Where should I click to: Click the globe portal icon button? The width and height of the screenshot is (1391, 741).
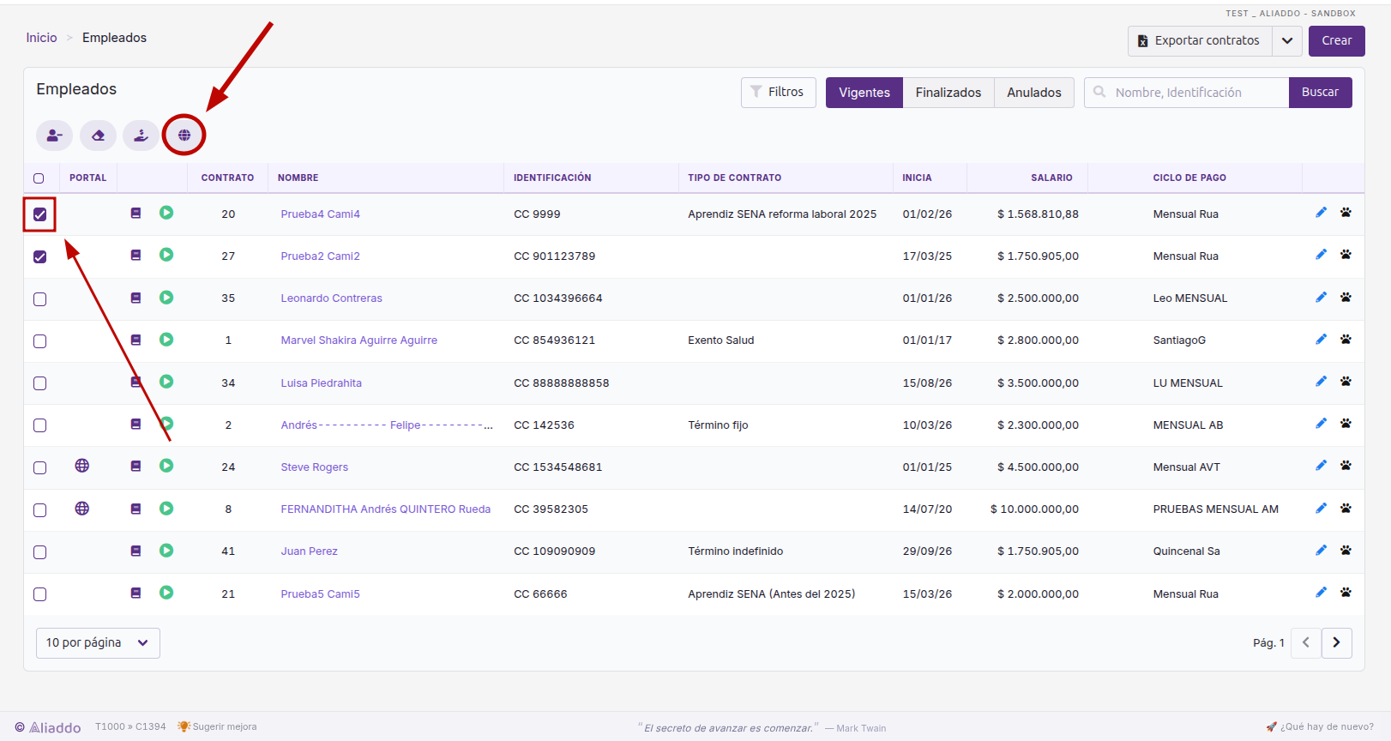click(x=184, y=136)
